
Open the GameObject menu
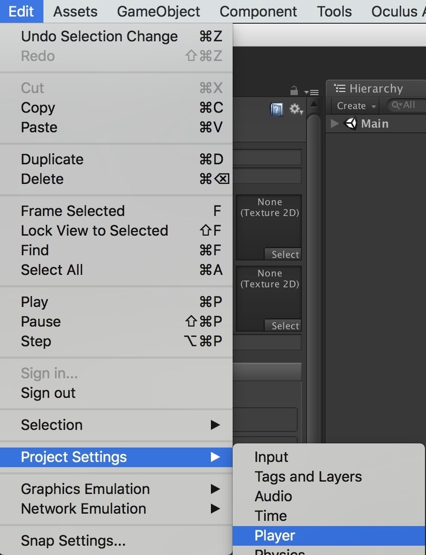pyautogui.click(x=158, y=11)
